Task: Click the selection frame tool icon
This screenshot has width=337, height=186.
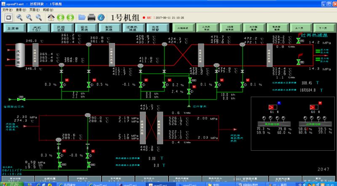Action: (x=8, y=17)
